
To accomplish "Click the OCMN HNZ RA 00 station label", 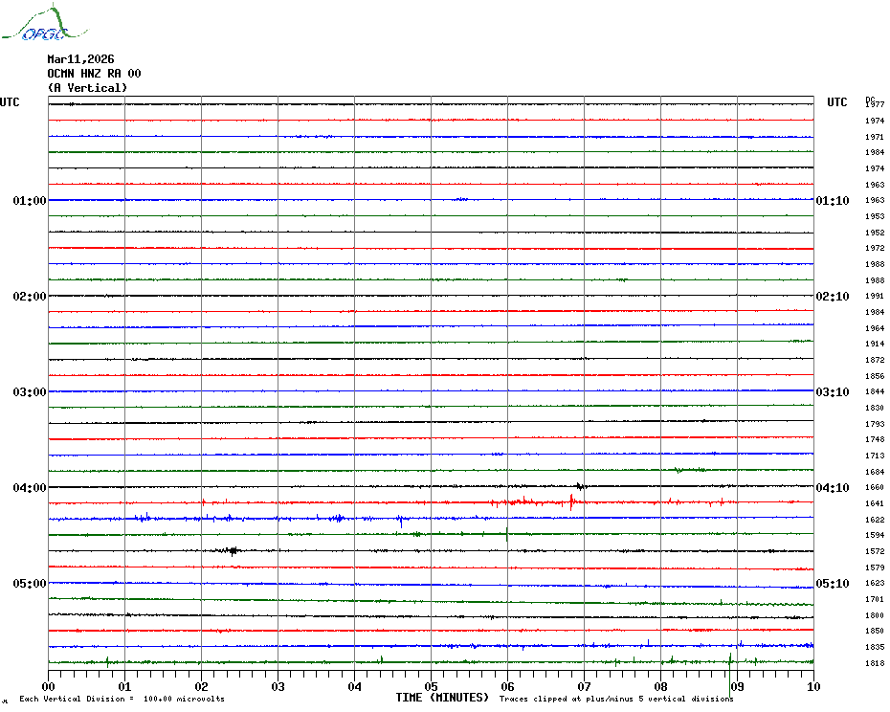I will (x=94, y=74).
